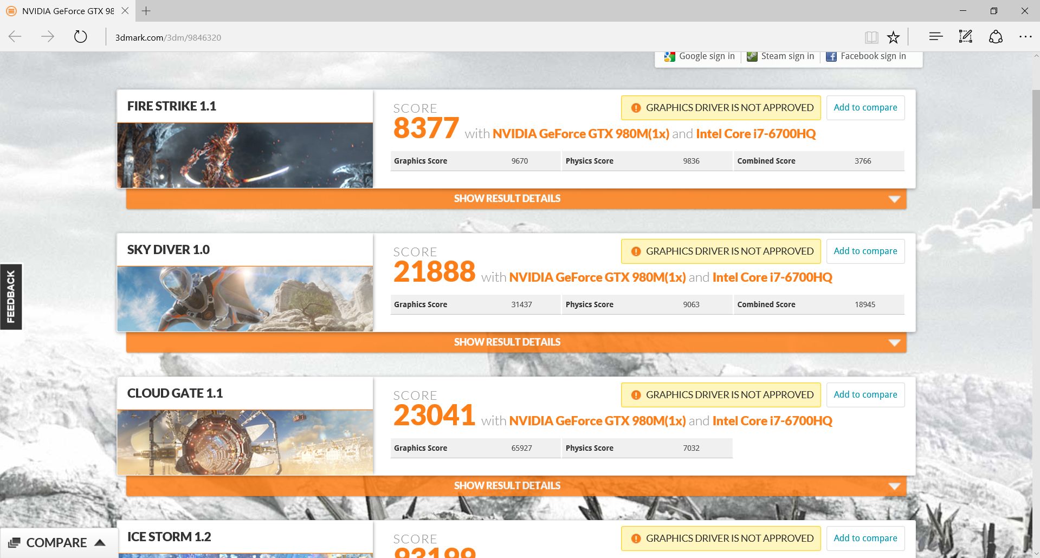Expand Show Result Details for Sky Diver
The image size is (1040, 558).
pyautogui.click(x=507, y=342)
